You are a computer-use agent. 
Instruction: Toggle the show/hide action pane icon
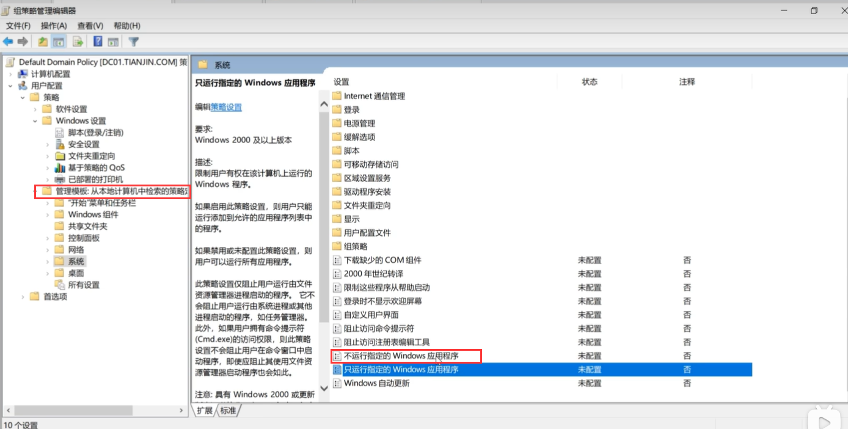112,42
